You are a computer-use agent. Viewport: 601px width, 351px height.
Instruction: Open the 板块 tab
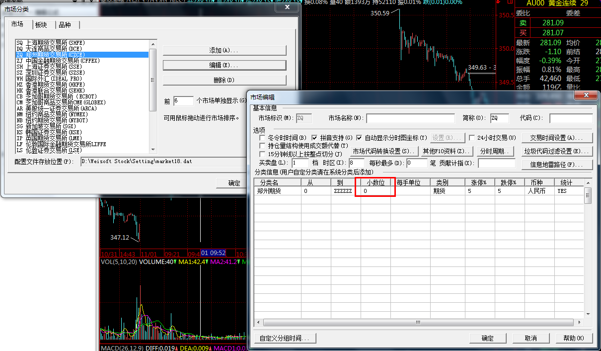pos(41,25)
